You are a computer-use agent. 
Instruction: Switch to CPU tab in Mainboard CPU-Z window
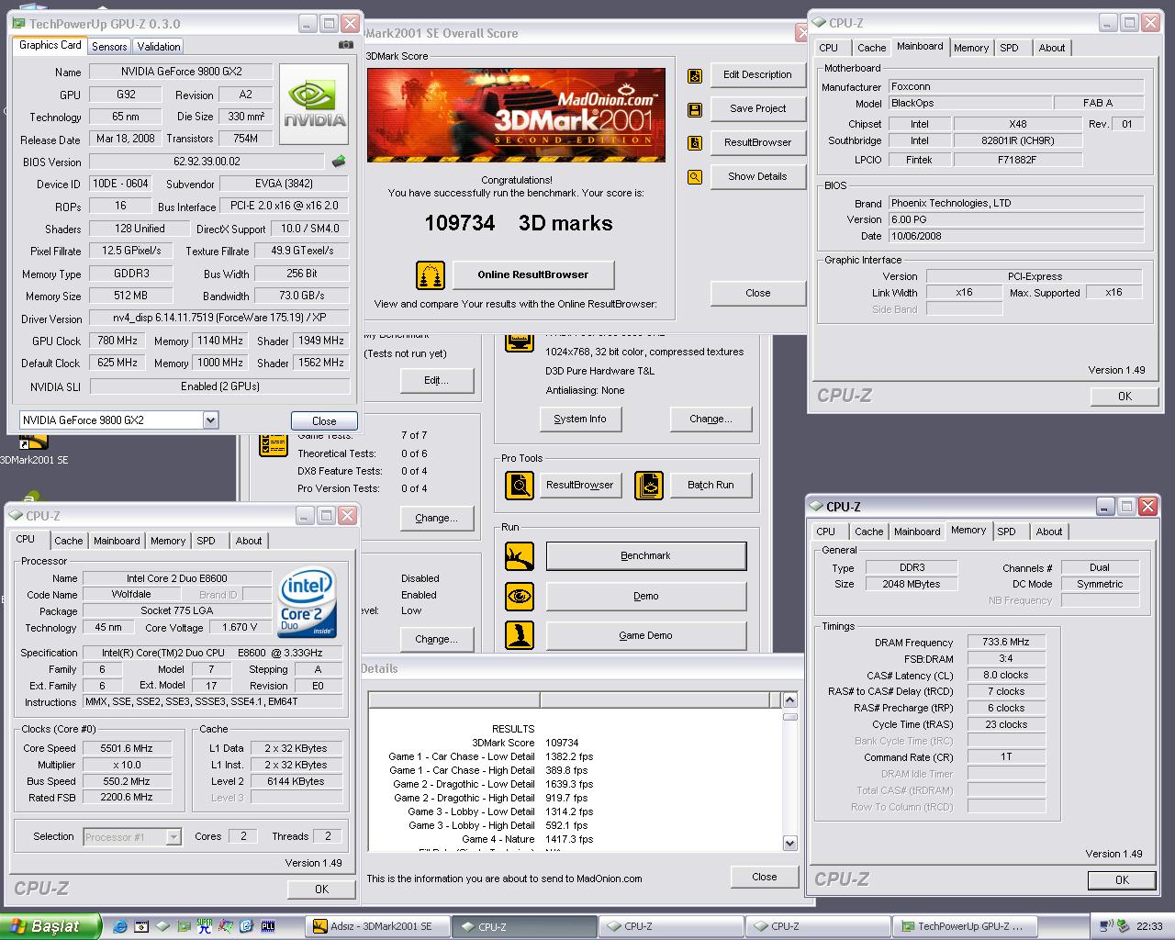click(829, 48)
